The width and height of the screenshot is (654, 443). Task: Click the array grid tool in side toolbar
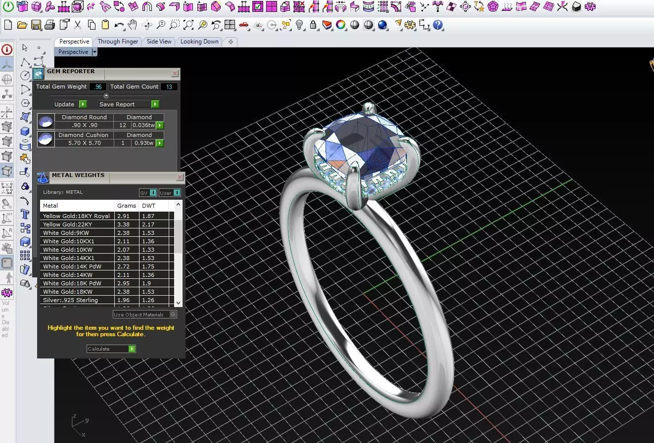(x=25, y=256)
